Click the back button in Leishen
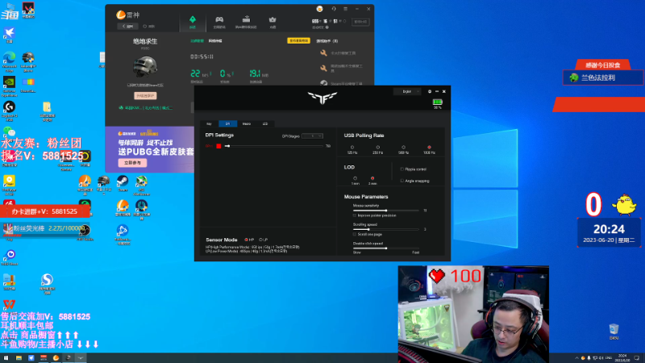The image size is (645, 363). [127, 26]
